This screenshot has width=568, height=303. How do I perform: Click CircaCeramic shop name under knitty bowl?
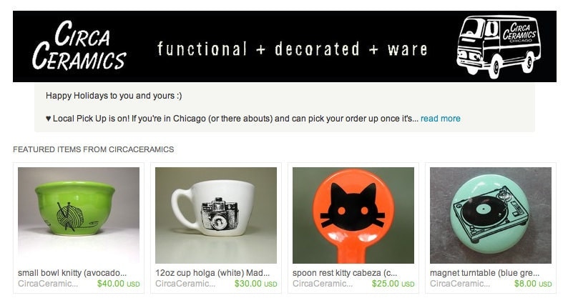click(x=48, y=284)
